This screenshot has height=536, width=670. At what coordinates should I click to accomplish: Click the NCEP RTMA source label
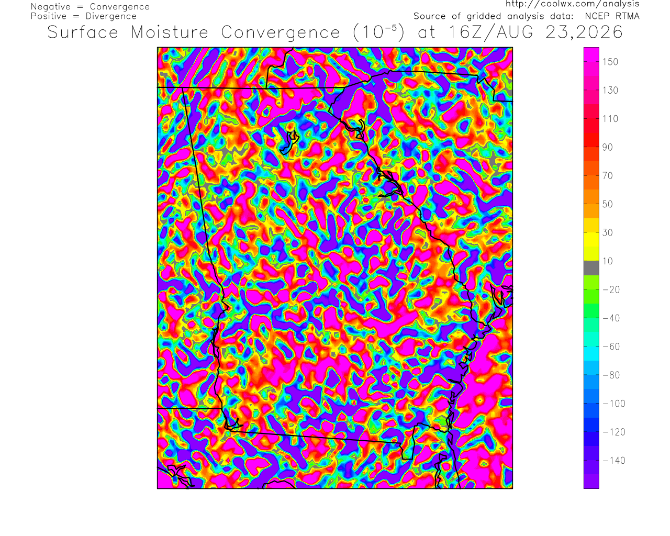612,16
